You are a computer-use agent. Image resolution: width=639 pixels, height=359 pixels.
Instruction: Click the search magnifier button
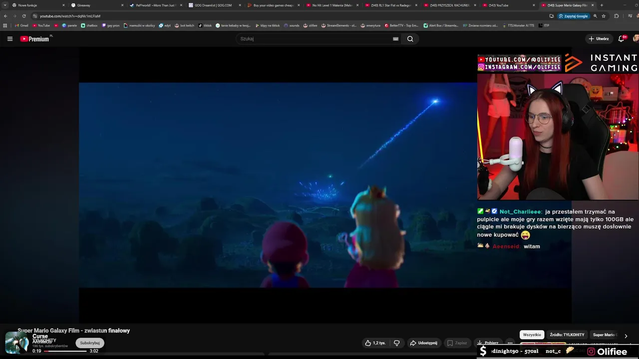click(x=410, y=39)
